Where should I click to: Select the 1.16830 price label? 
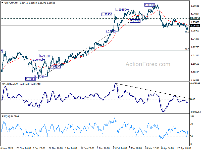31,79
